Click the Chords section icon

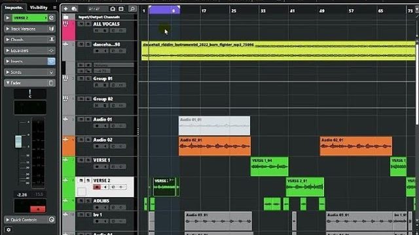[52, 40]
